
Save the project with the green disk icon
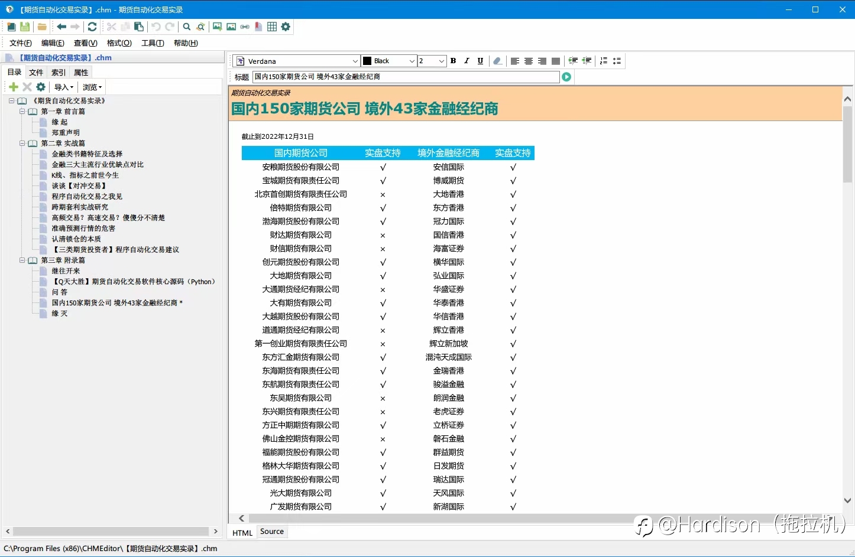25,27
